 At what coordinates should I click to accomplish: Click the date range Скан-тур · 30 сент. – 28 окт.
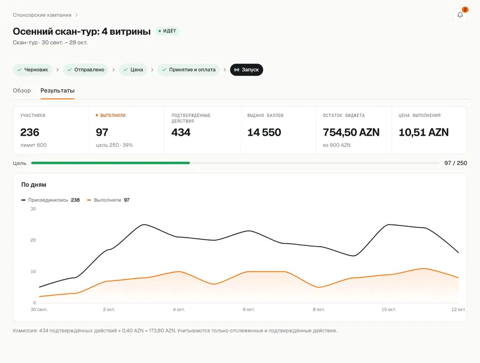(x=50, y=43)
